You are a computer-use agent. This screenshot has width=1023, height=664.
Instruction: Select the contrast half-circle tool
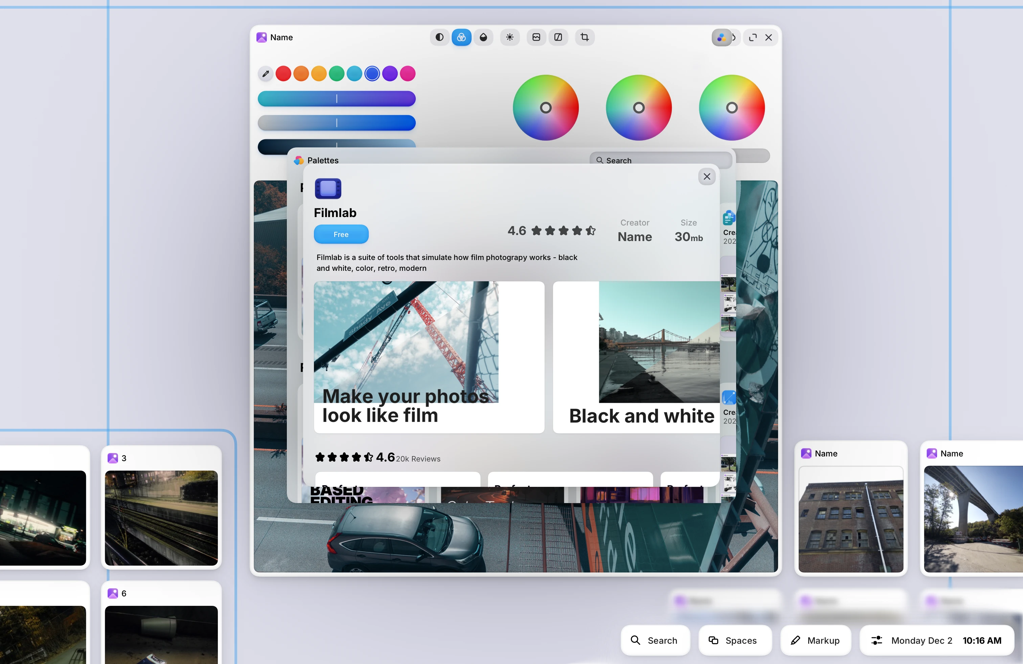coord(439,38)
